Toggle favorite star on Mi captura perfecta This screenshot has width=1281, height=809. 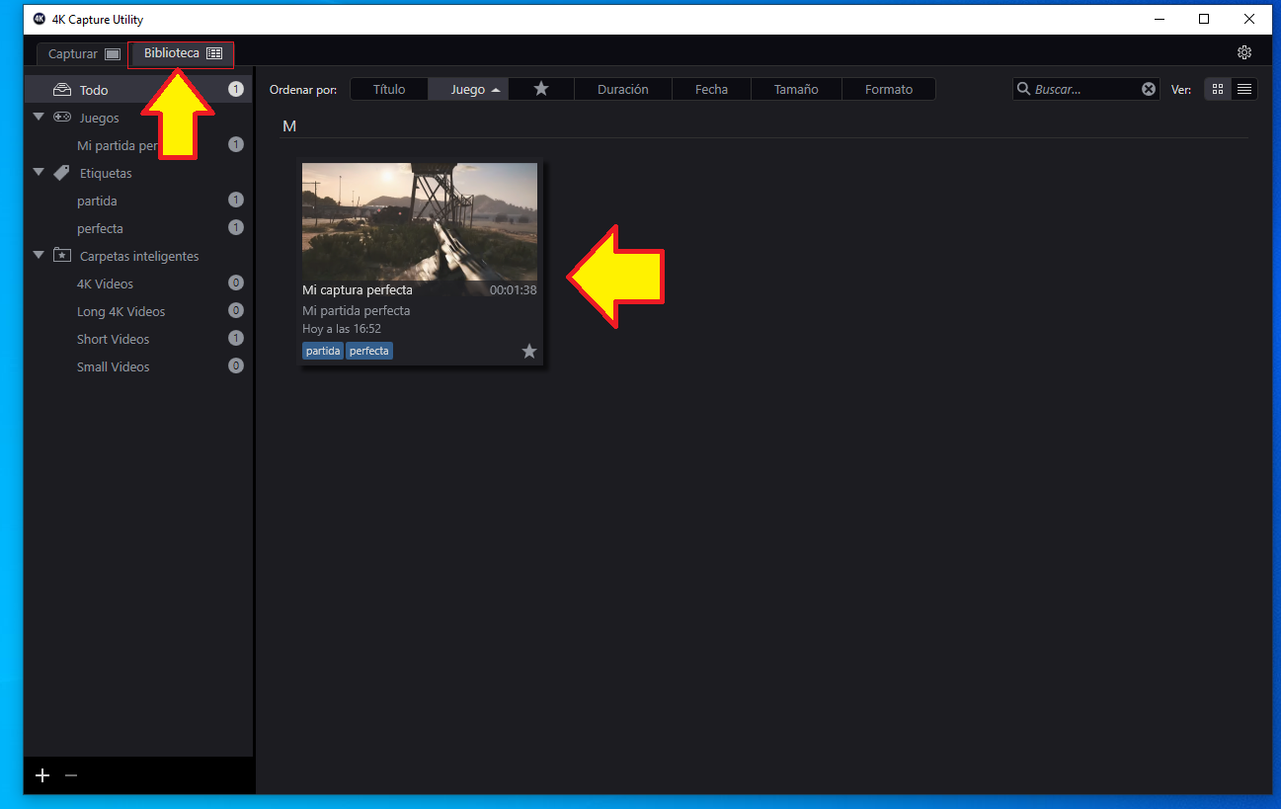point(529,351)
